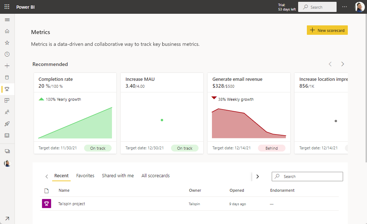Open more options with the ellipsis menu
Image resolution: width=367 pixels, height=224 pixels.
344,7
